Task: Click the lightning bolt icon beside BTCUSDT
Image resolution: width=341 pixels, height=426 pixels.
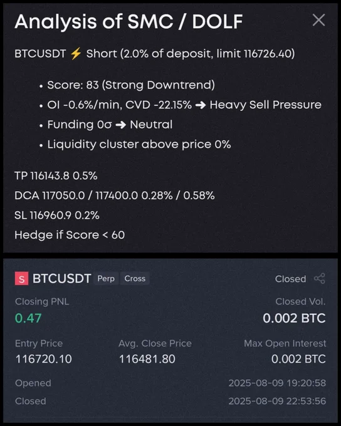Action: [76, 53]
